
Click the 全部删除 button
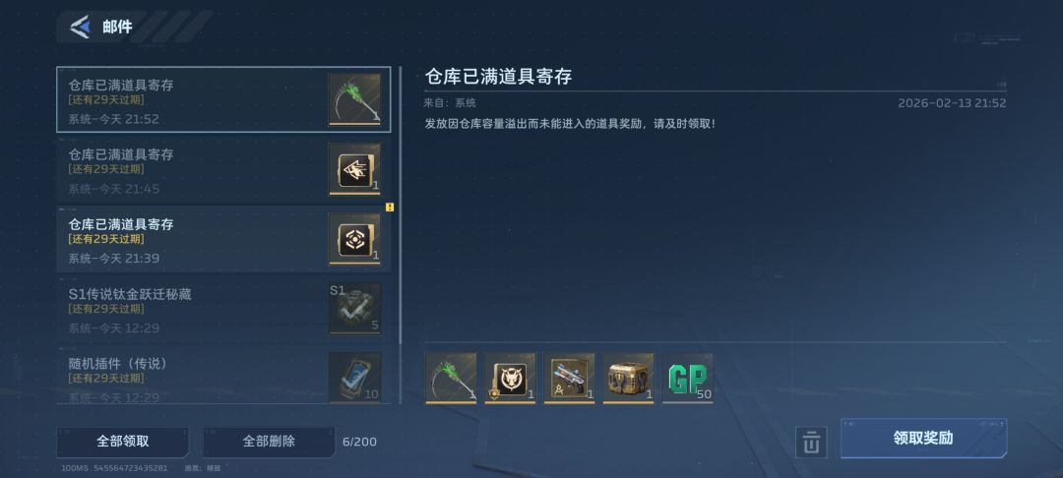(269, 442)
